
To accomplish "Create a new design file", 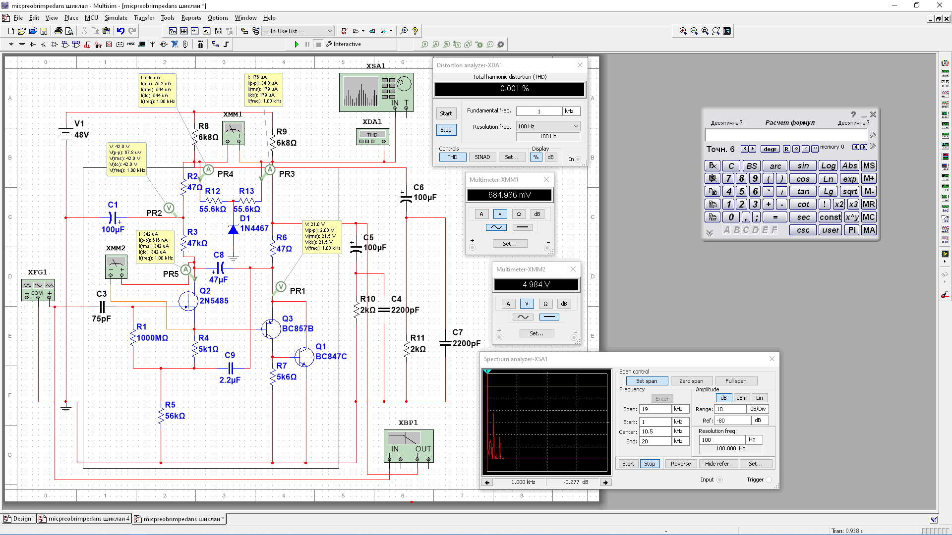I will (x=11, y=31).
